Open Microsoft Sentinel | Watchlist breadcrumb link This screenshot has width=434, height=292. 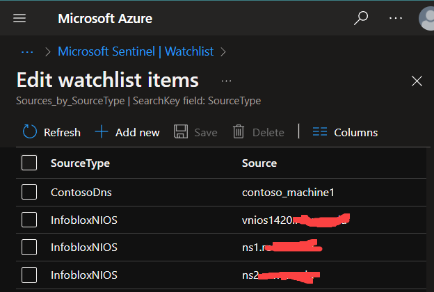(x=136, y=51)
